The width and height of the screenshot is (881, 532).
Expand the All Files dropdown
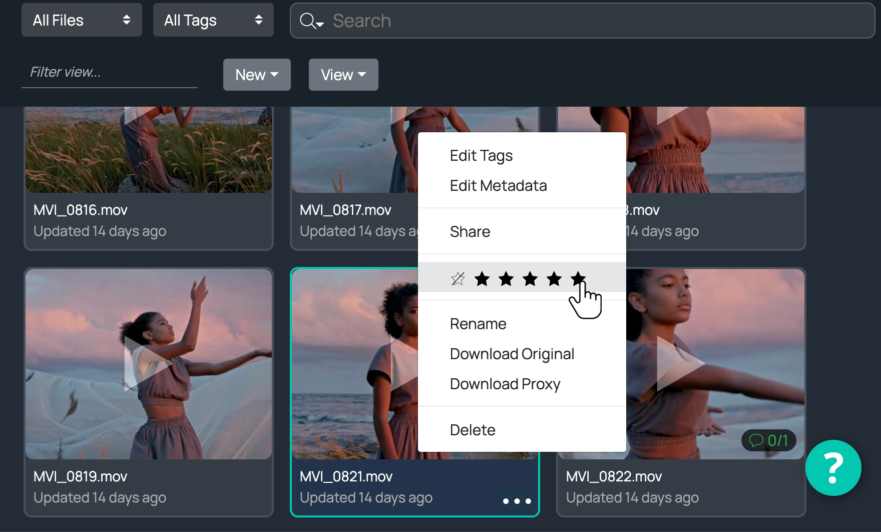click(82, 20)
